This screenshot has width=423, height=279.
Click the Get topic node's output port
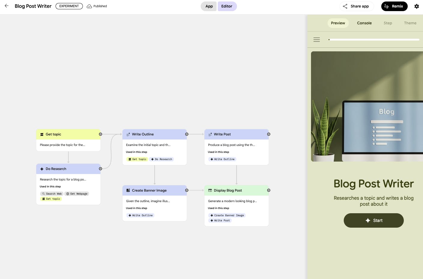101,134
